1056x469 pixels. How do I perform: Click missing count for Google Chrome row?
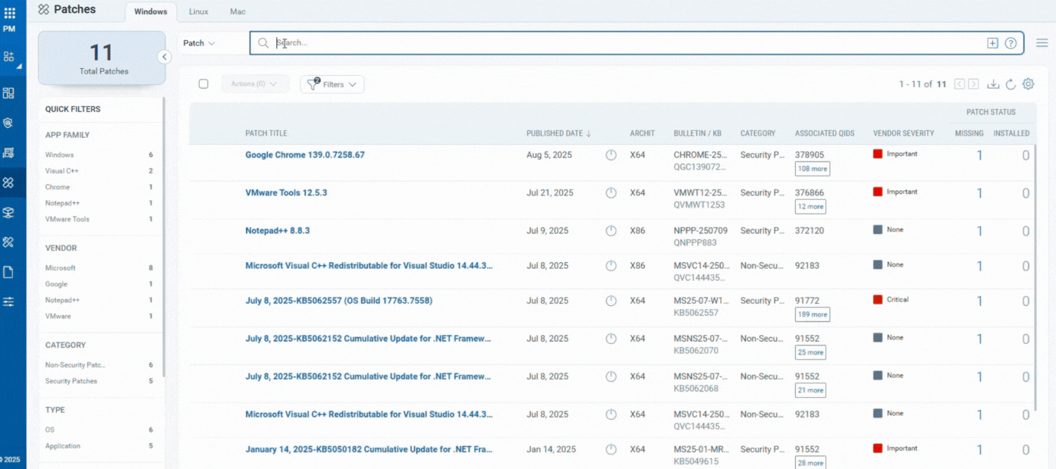979,155
